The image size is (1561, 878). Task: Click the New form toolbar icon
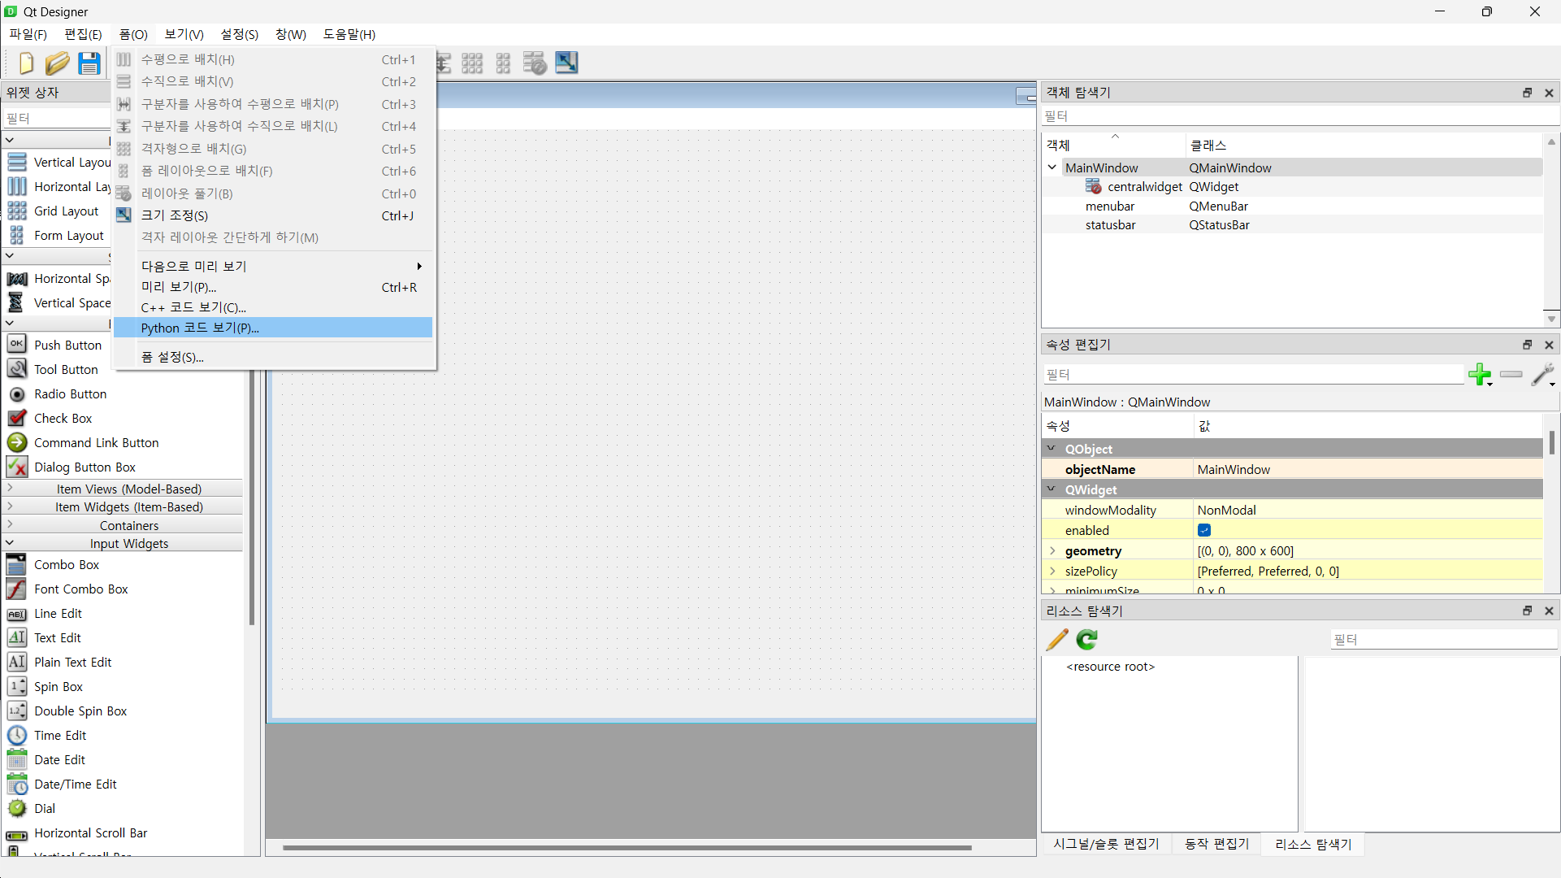pos(26,63)
